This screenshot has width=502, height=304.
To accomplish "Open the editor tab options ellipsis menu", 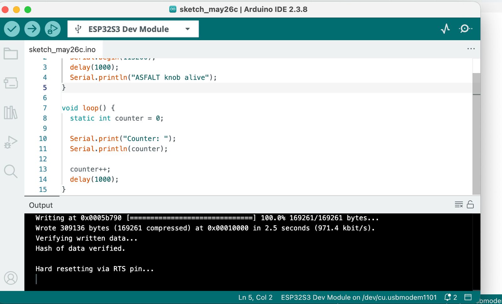I will [x=471, y=49].
